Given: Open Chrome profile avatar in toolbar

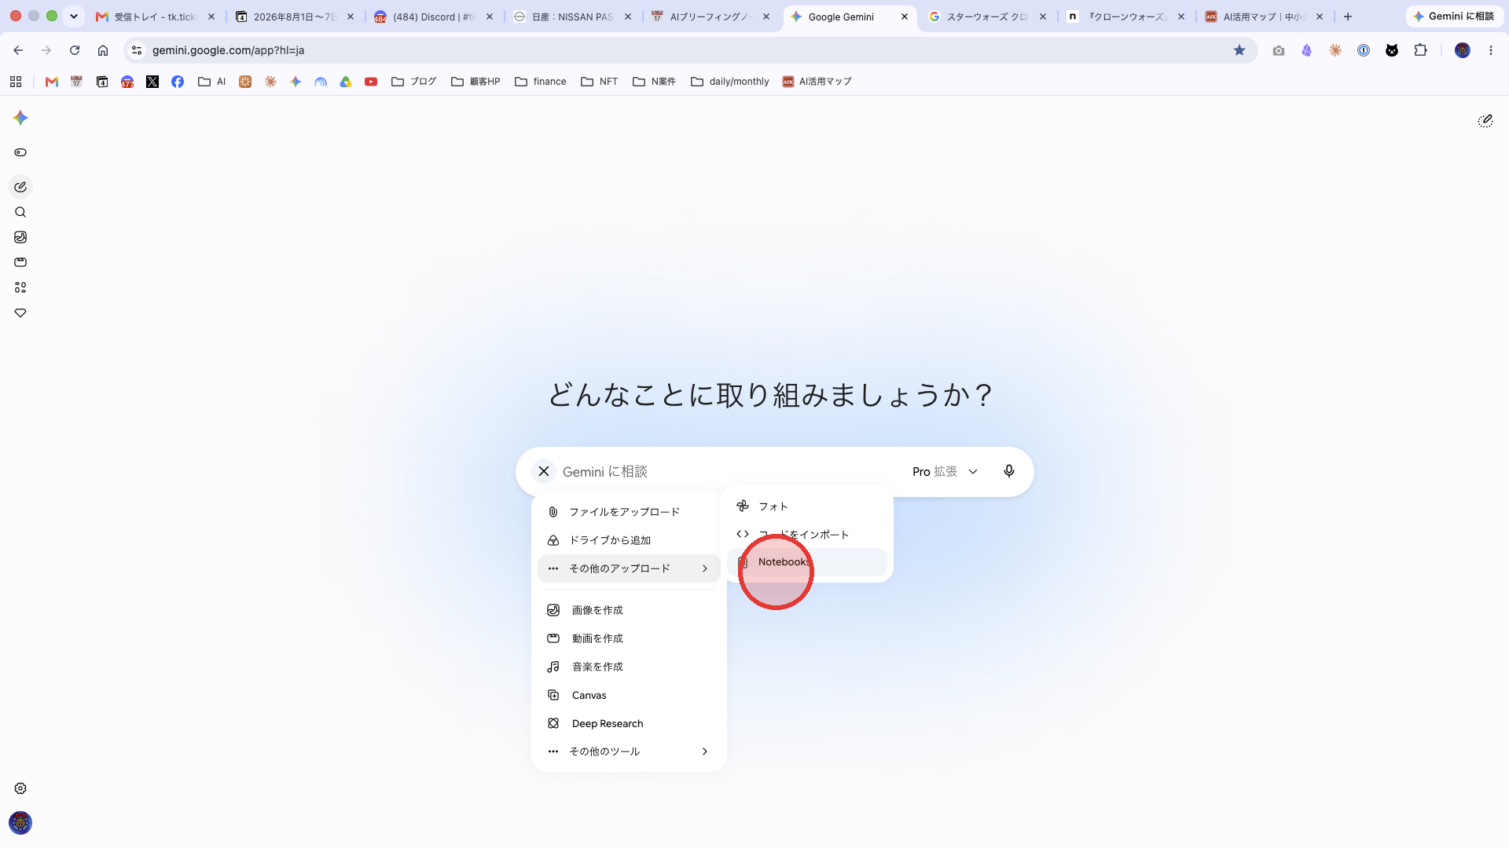Looking at the screenshot, I should point(1463,50).
